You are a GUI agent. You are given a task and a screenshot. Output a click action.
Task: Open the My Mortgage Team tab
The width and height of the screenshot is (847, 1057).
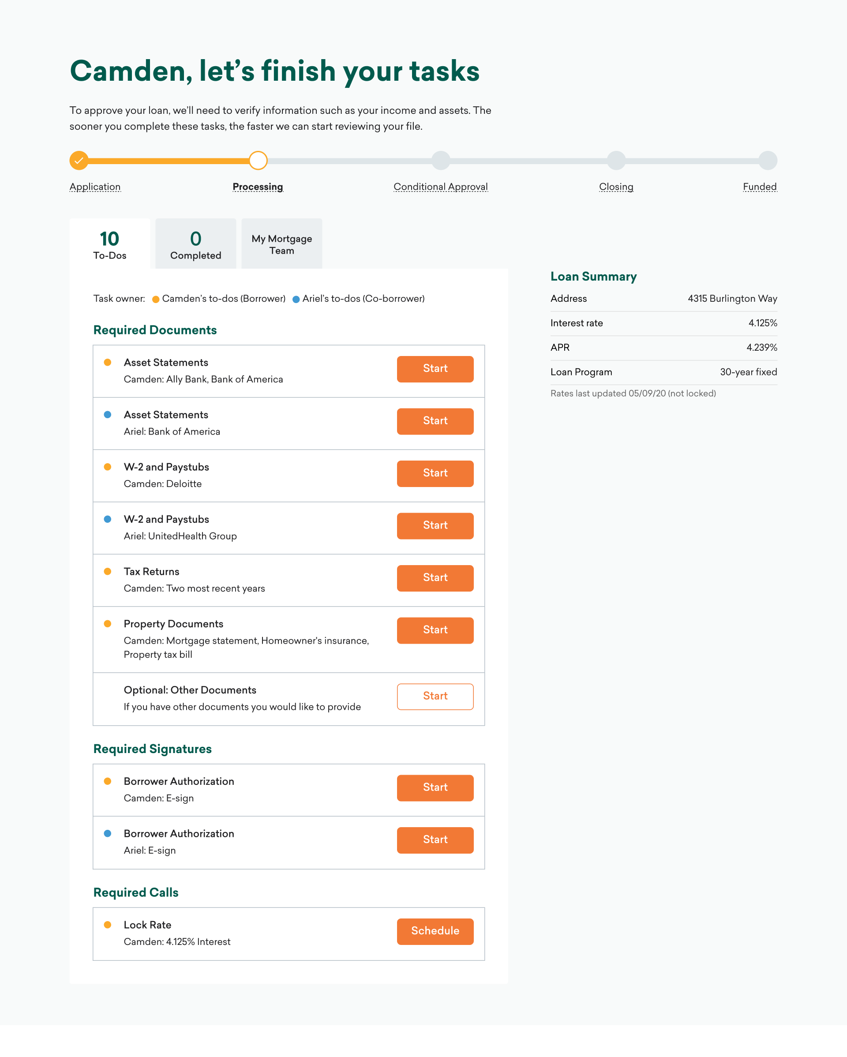[x=282, y=244]
